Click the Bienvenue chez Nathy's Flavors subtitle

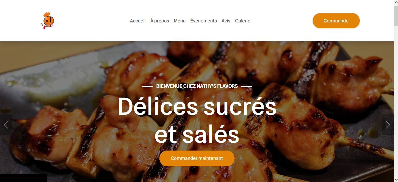197,86
